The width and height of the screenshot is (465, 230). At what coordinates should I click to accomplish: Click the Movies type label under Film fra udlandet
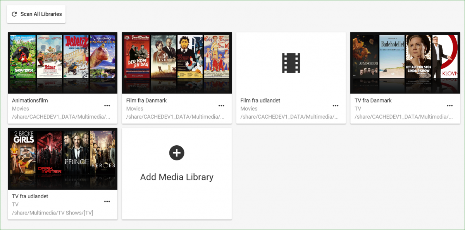click(249, 109)
